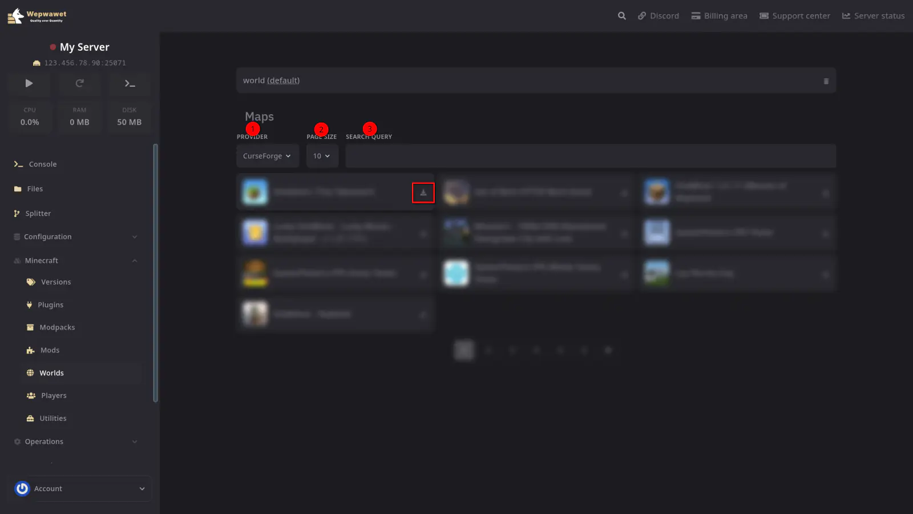Click the start server play icon
The width and height of the screenshot is (913, 514).
[29, 83]
